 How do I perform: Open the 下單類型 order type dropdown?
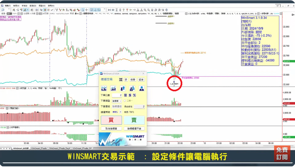click(x=117, y=101)
